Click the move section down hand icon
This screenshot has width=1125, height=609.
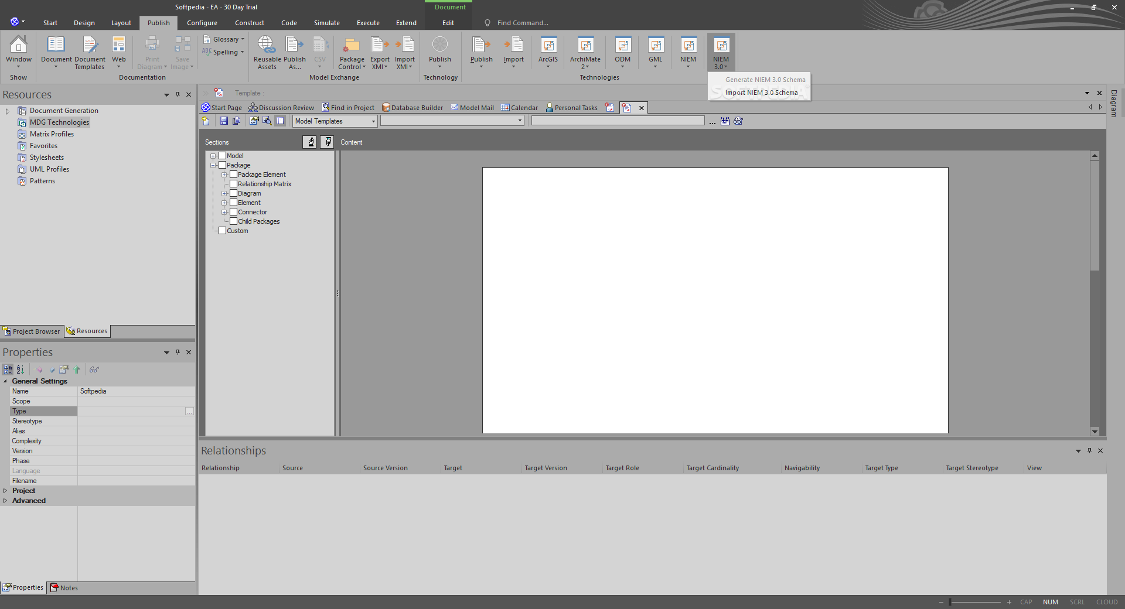click(328, 142)
